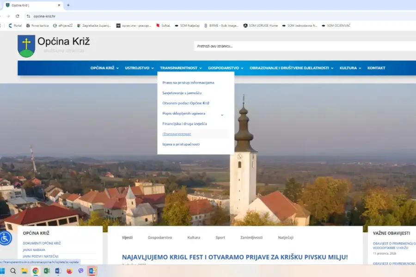Open the SOM Natječaji bookmark
Screen dimensions: 416x277
191,25
